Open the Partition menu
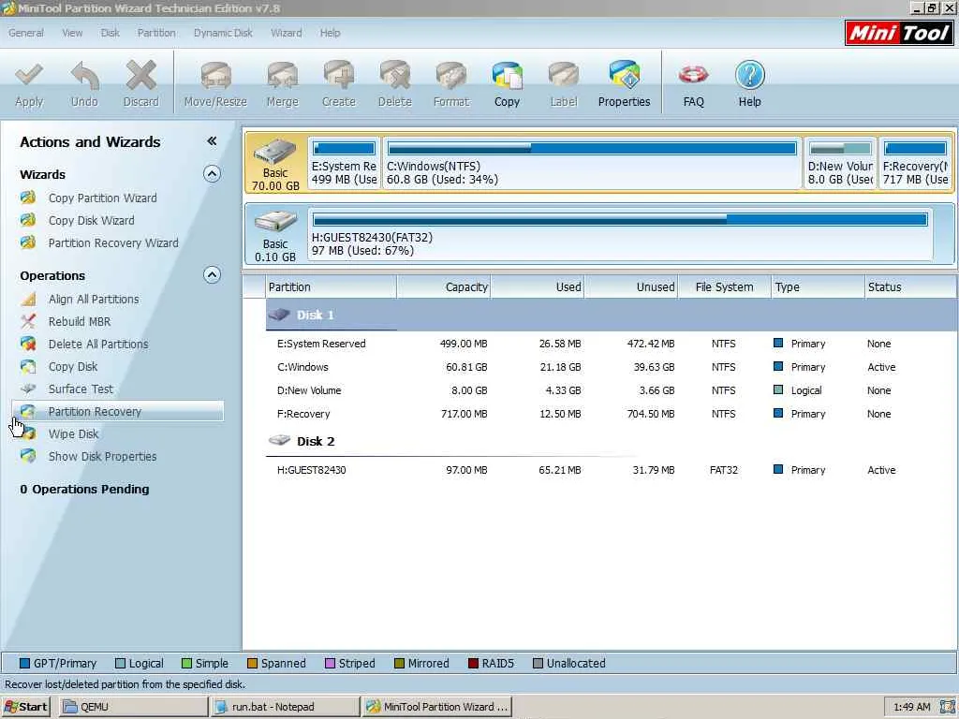959x719 pixels. point(156,33)
